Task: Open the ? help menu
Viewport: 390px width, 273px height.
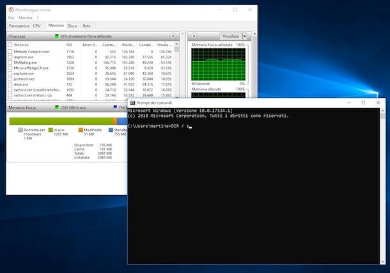Action: [38, 18]
